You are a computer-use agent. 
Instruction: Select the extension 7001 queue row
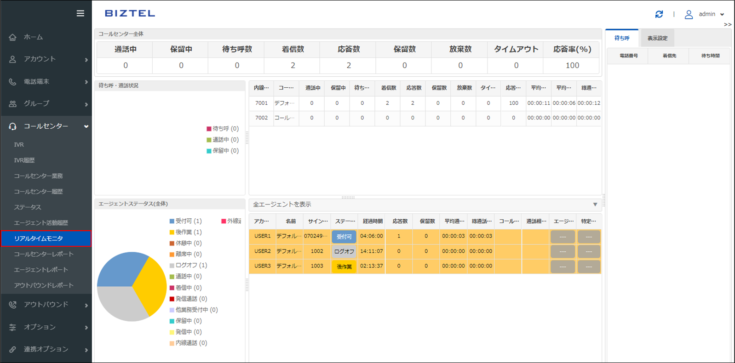425,103
